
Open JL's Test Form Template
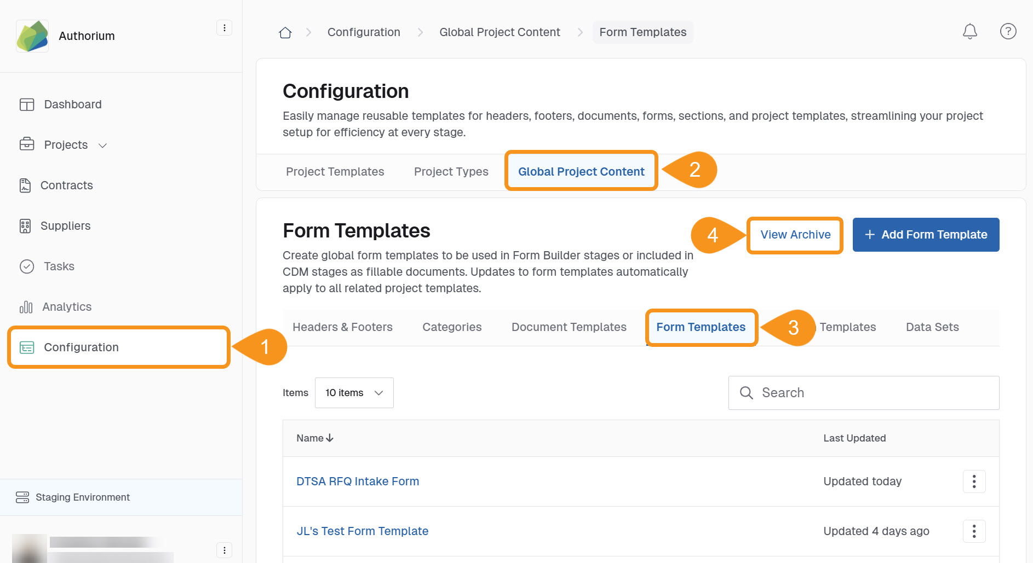(x=362, y=531)
